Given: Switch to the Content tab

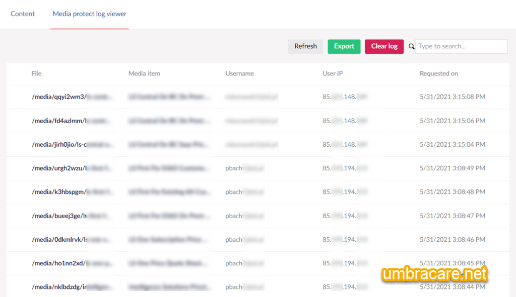Looking at the screenshot, I should pos(22,14).
